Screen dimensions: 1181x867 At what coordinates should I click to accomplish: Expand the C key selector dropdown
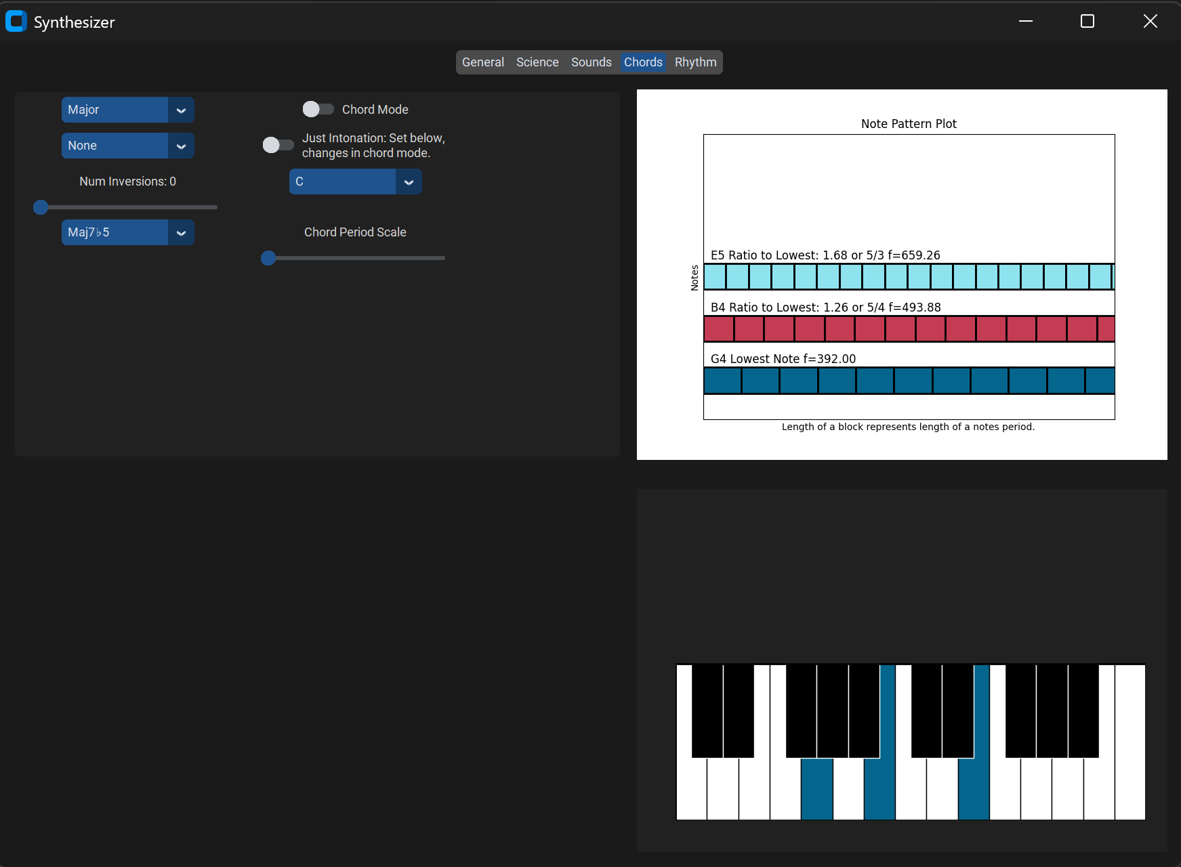355,182
